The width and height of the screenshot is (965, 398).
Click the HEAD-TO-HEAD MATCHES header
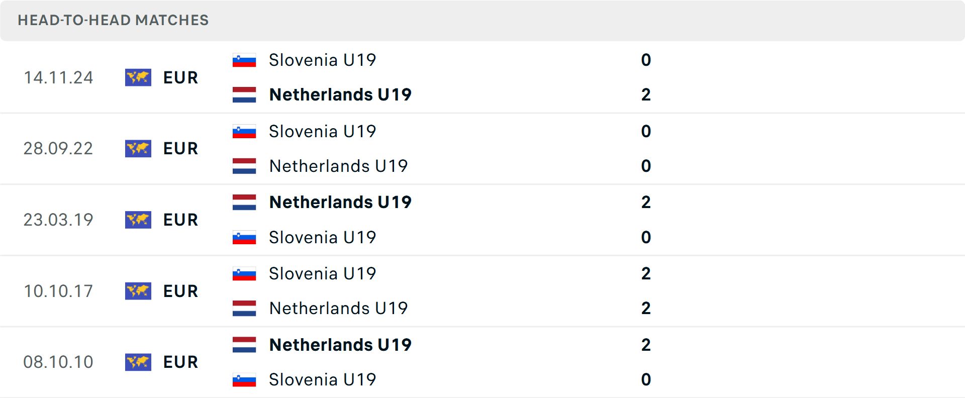113,21
